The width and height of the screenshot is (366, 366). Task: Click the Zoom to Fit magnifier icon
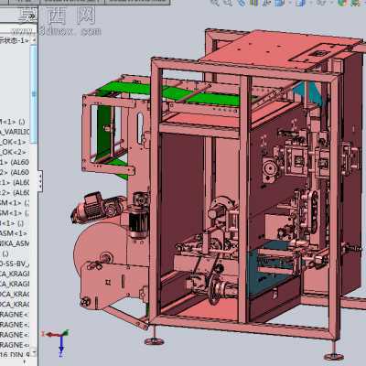pos(215,3)
